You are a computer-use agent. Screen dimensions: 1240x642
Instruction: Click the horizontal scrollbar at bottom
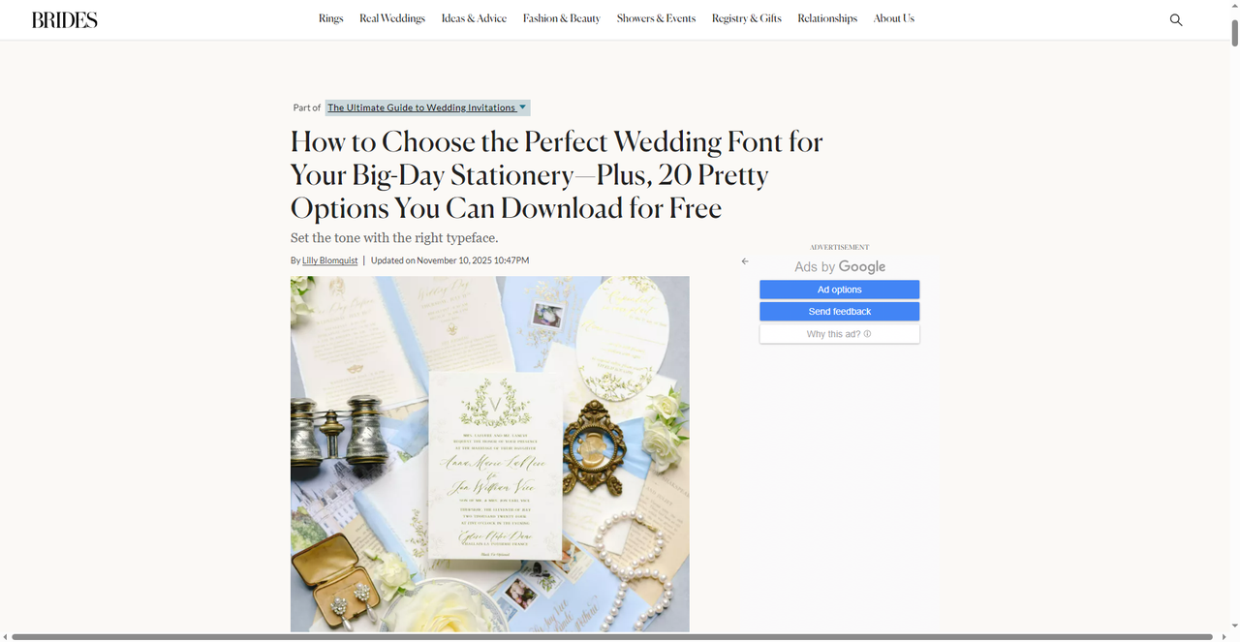click(x=611, y=636)
